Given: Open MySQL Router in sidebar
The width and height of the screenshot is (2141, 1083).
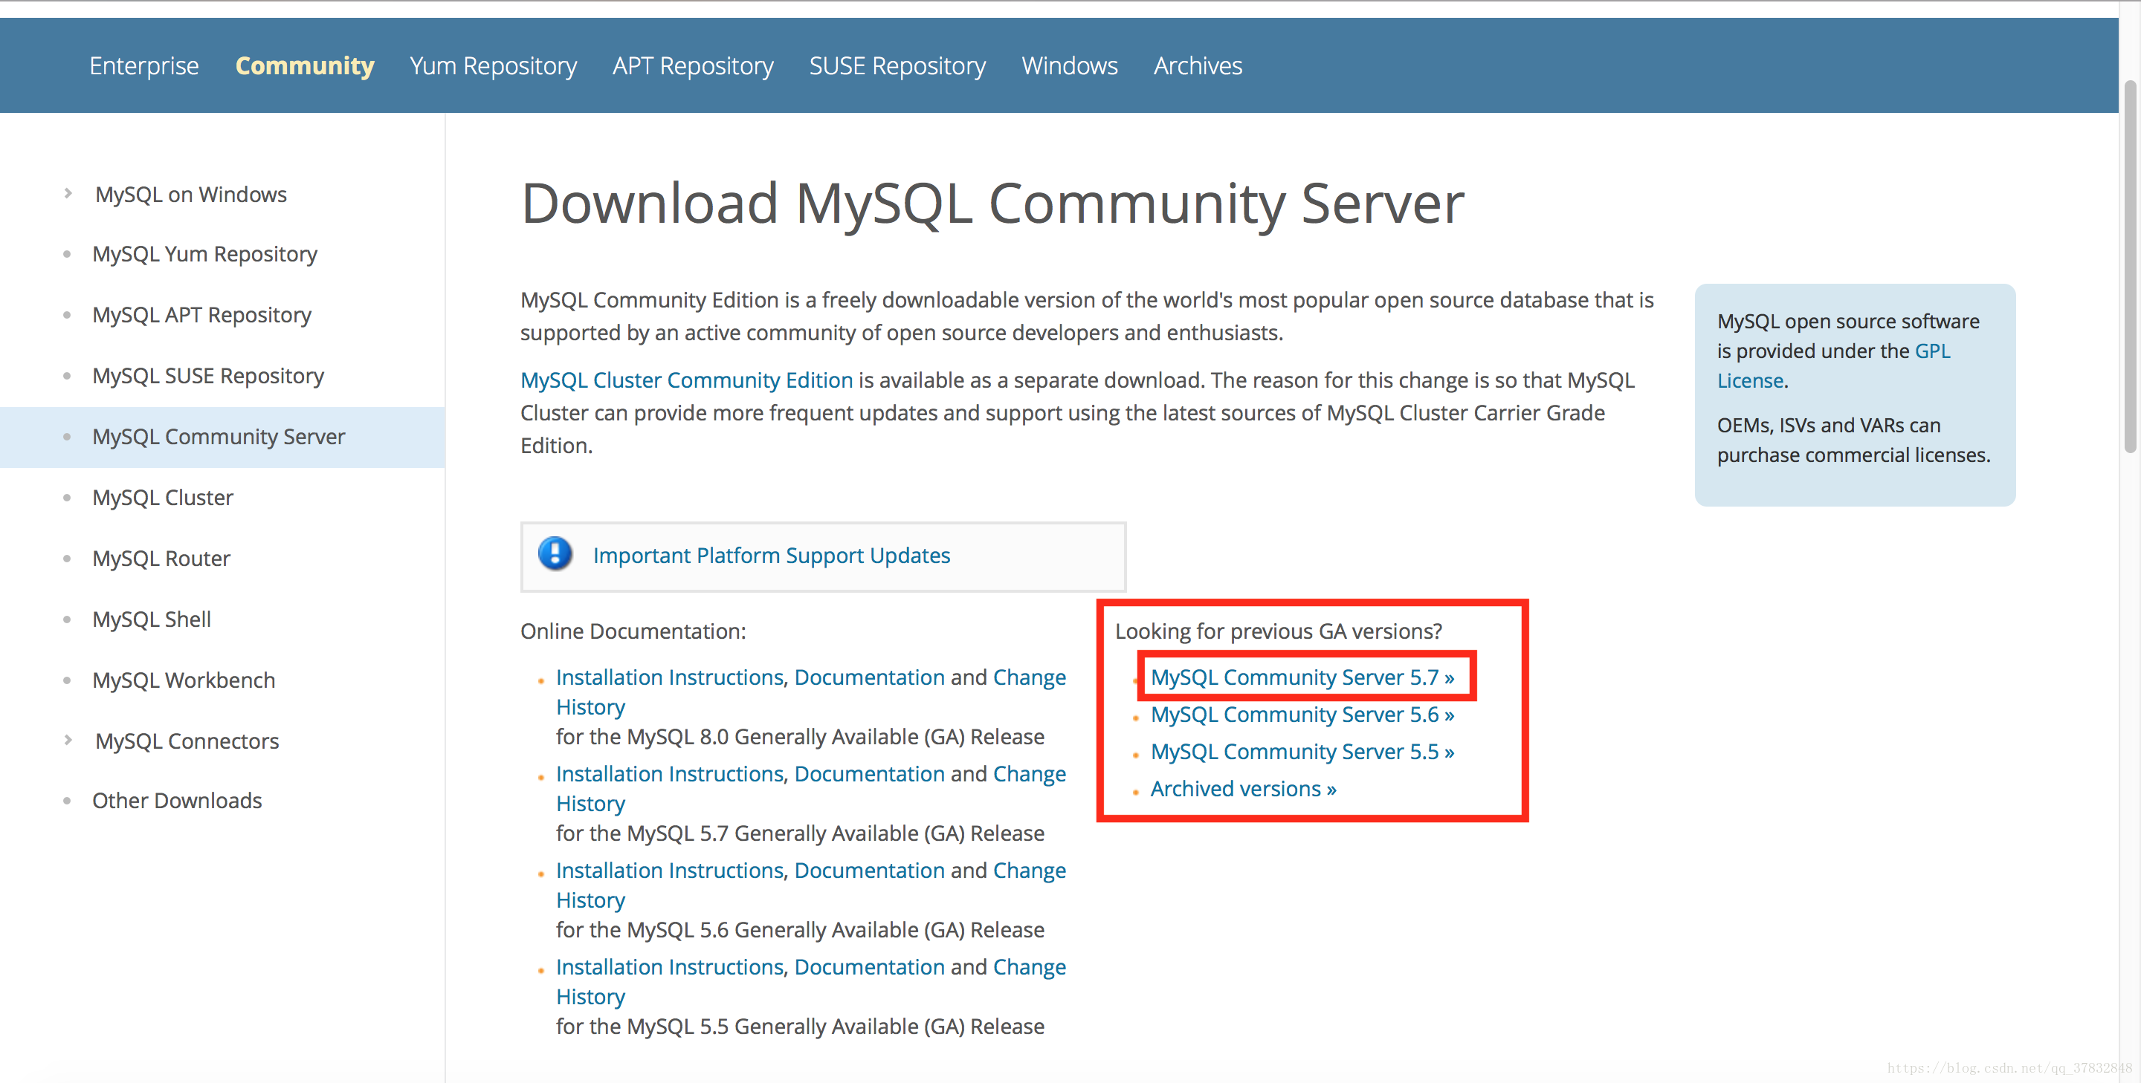Looking at the screenshot, I should [161, 558].
